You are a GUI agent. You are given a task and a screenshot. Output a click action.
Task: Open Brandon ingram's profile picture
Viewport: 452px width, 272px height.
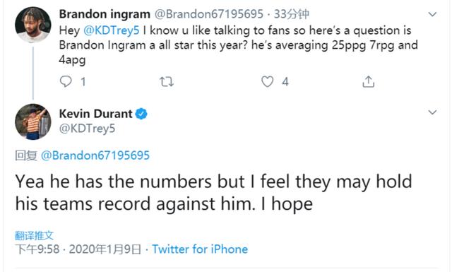[33, 25]
